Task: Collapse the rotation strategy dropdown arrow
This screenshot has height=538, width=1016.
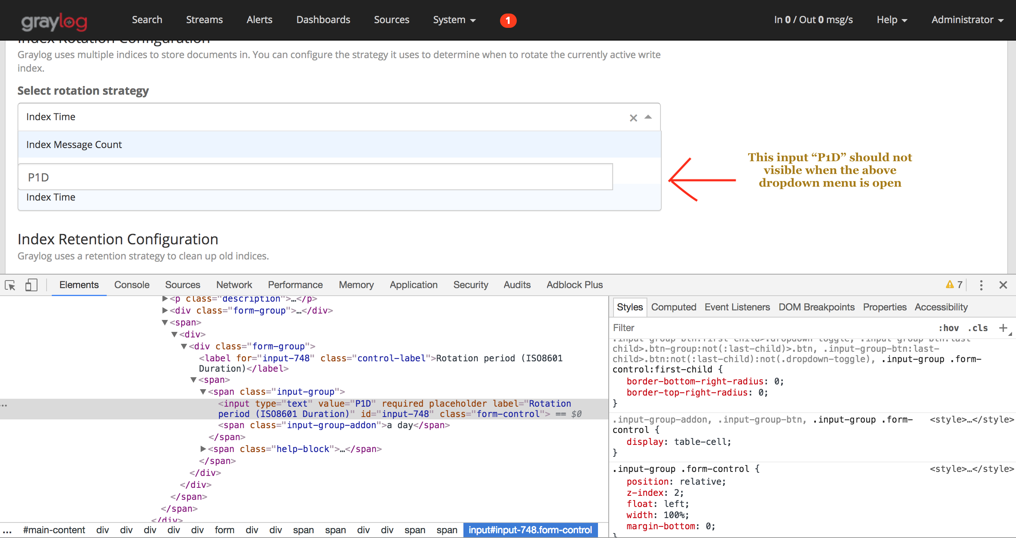Action: [x=648, y=117]
